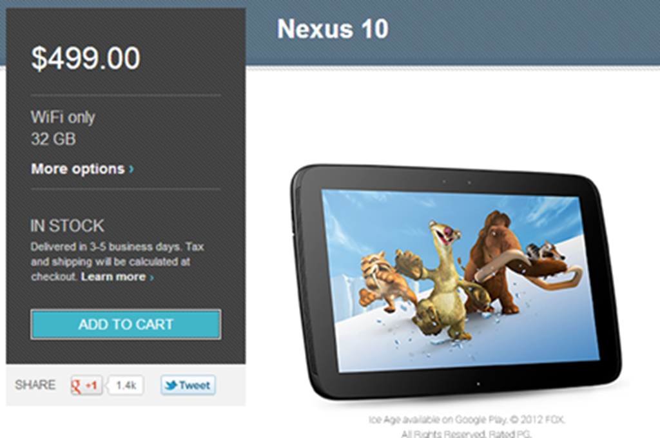Click the red +1 symbol
Screen dimensions: 660x438
(92, 385)
